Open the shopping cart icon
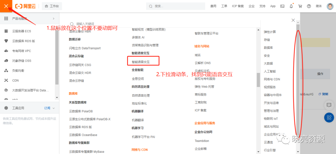The width and height of the screenshot is (336, 154). coord(300,6)
